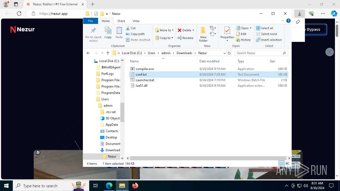The height and width of the screenshot is (191, 340).
Task: Open a new Edge tab
Action: [x=92, y=4]
